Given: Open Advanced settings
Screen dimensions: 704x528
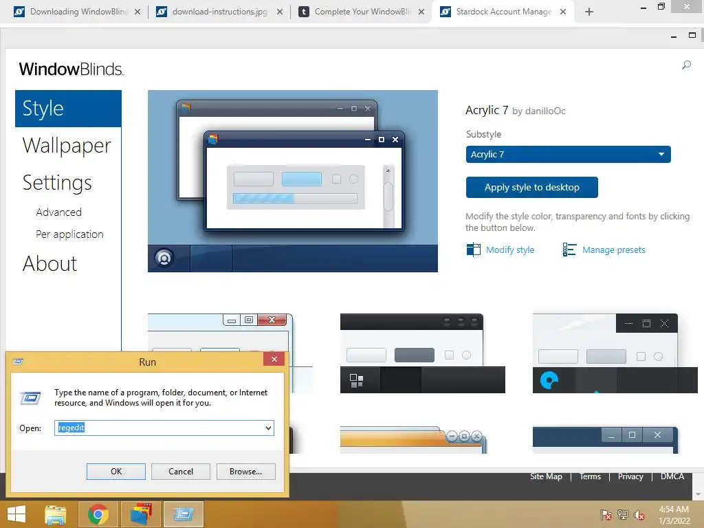Looking at the screenshot, I should pyautogui.click(x=59, y=212).
